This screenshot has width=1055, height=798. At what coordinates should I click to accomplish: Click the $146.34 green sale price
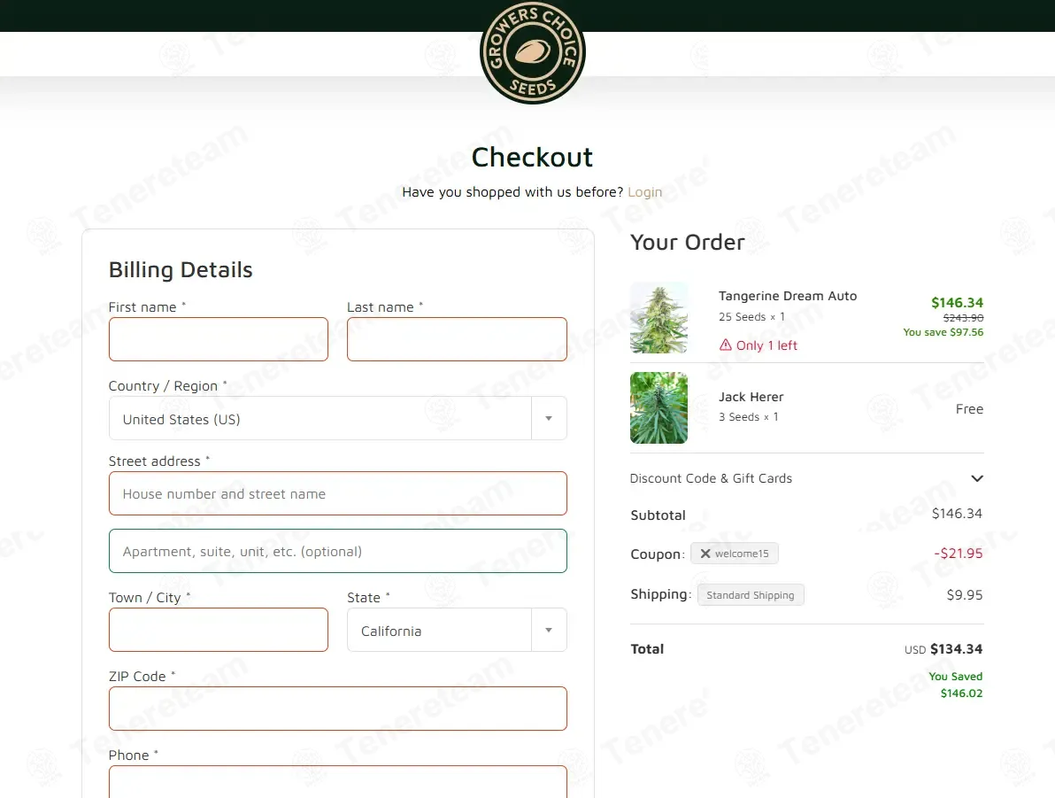click(x=957, y=302)
